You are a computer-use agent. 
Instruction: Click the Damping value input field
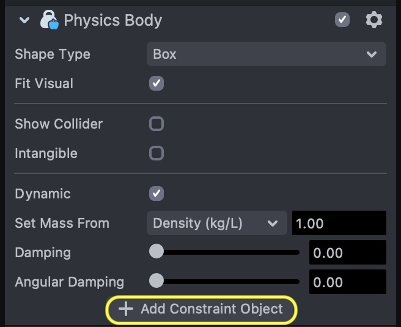(x=347, y=252)
